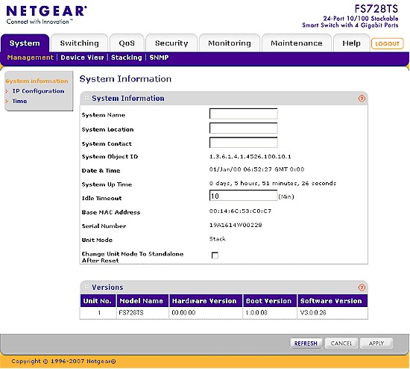
Task: Open the System tab
Action: tap(25, 43)
